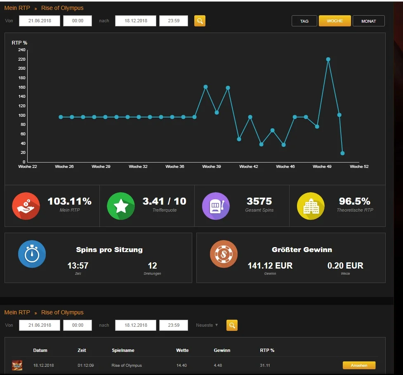The width and height of the screenshot is (403, 375).
Task: Expand the Neueste sort dropdown
Action: (207, 325)
